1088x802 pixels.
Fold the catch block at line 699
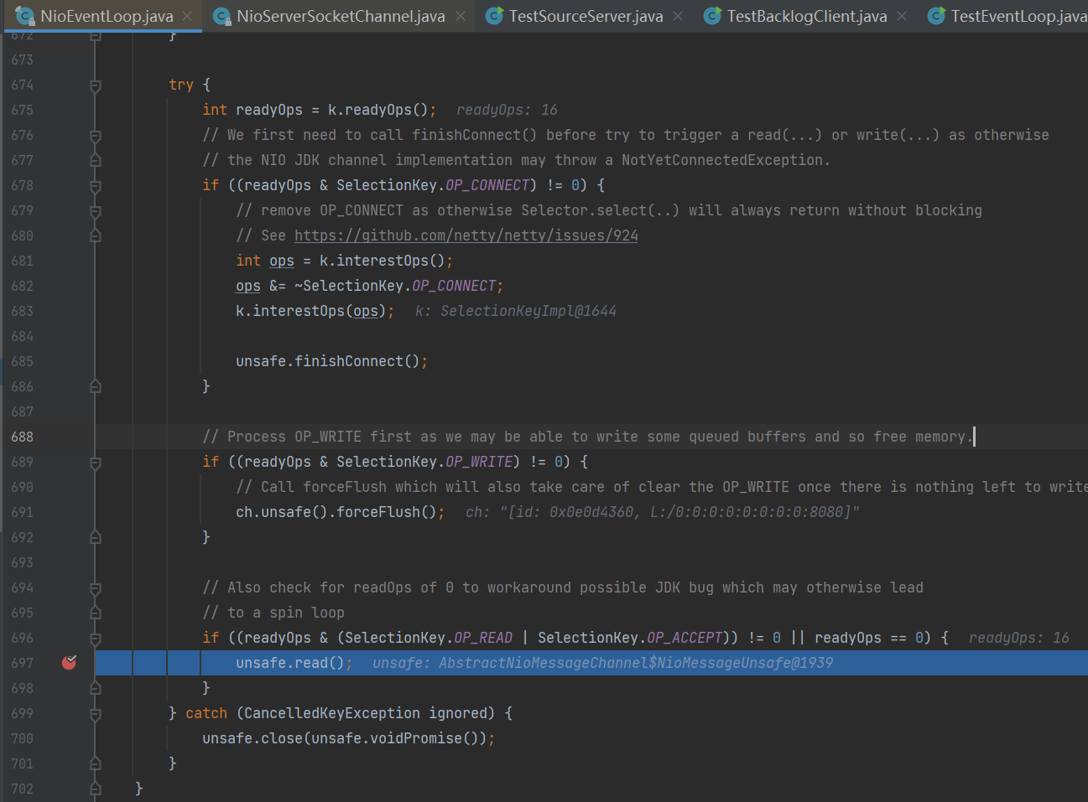click(x=96, y=714)
